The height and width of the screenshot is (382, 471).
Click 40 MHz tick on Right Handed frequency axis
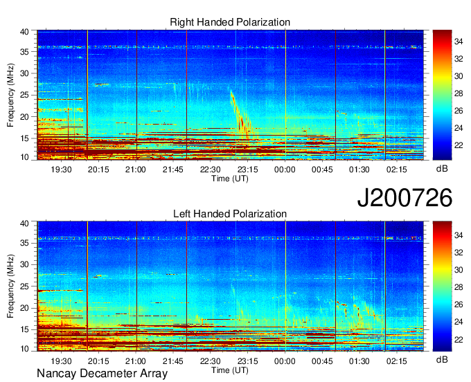(x=24, y=32)
